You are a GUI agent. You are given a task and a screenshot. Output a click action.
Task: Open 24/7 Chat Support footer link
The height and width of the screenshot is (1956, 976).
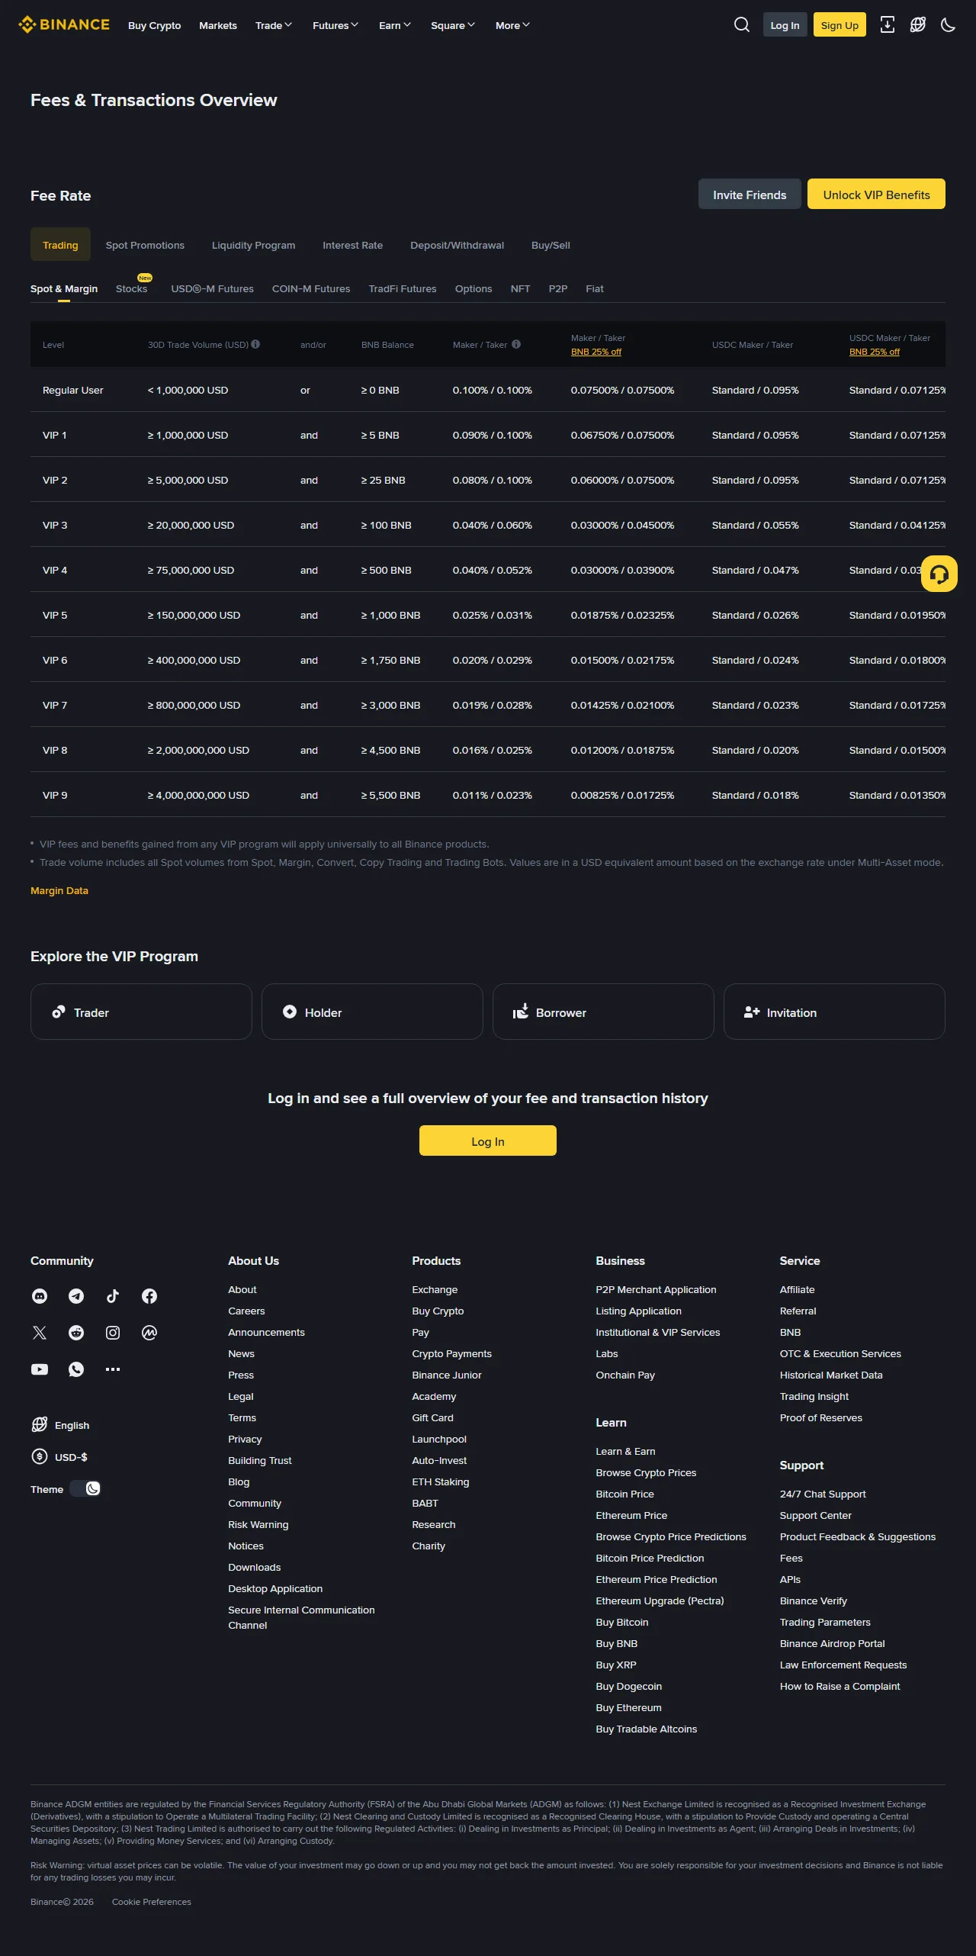pos(823,1494)
